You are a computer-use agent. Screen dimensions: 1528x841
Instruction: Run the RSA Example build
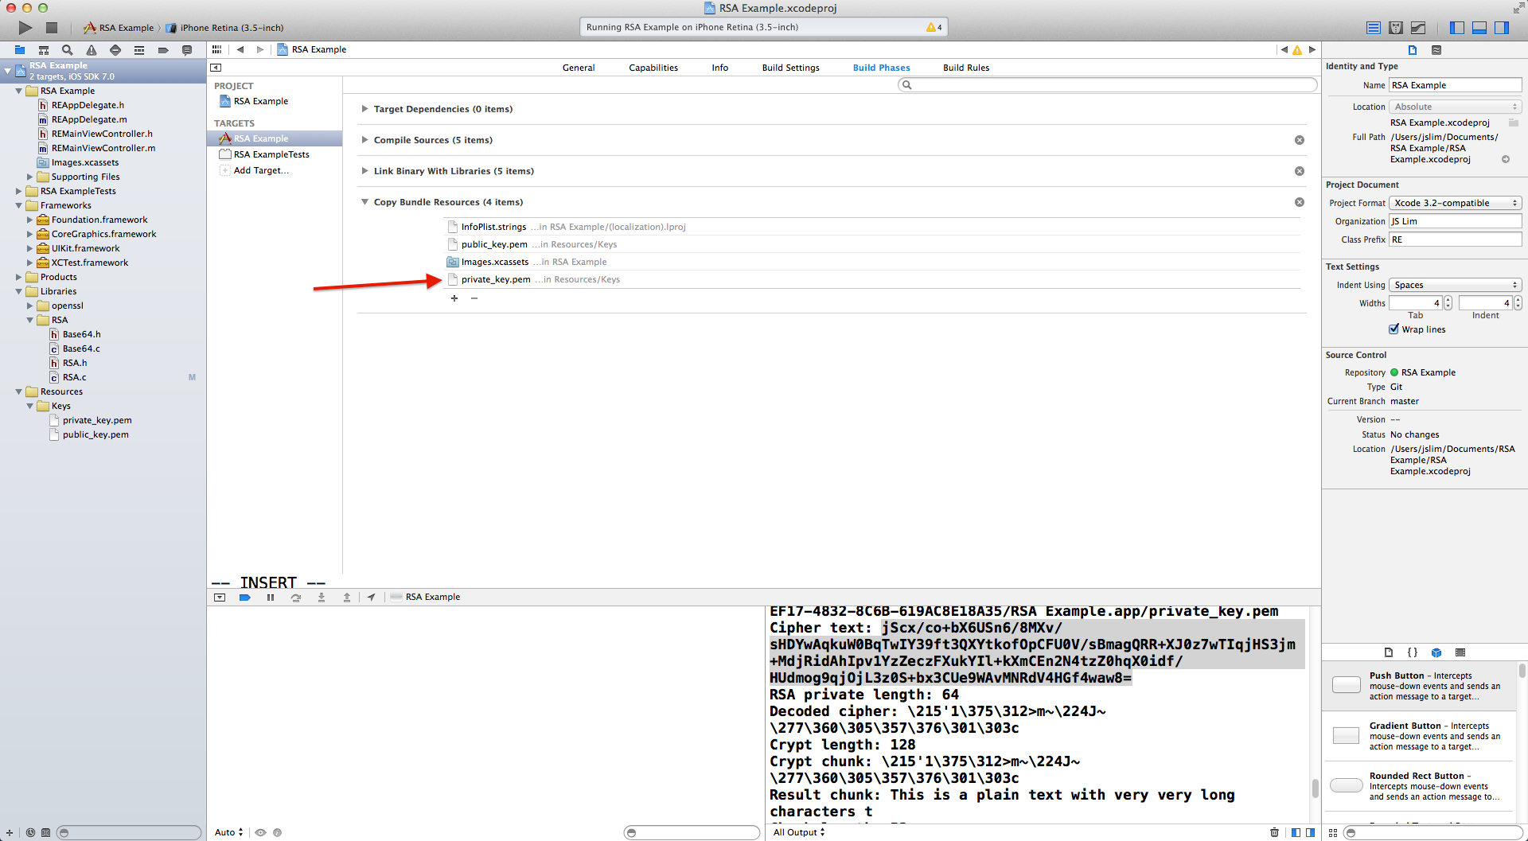coord(25,28)
